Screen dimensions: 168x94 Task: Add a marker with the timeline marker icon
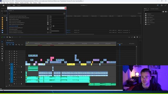[16, 45]
